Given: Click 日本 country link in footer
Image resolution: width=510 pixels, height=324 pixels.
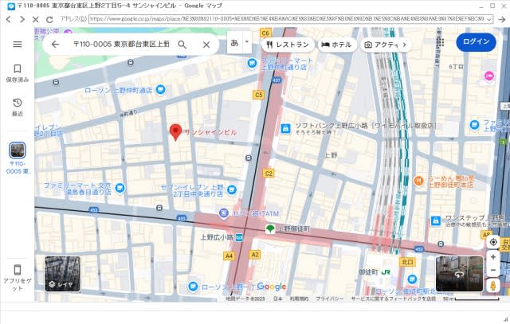Looking at the screenshot, I should click(278, 299).
